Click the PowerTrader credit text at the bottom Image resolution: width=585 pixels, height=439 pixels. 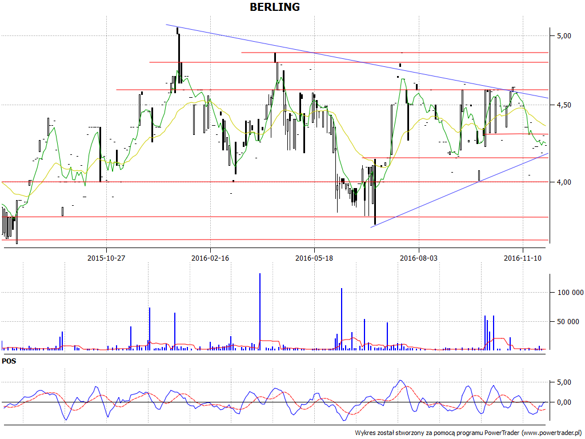click(469, 433)
